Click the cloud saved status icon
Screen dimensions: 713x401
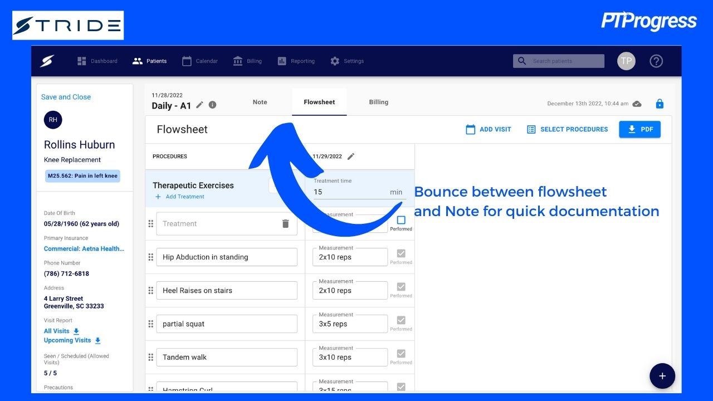(x=637, y=104)
